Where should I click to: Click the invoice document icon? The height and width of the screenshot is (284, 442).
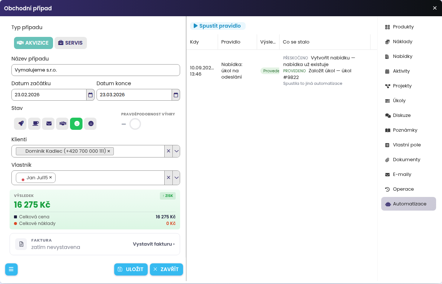21,244
